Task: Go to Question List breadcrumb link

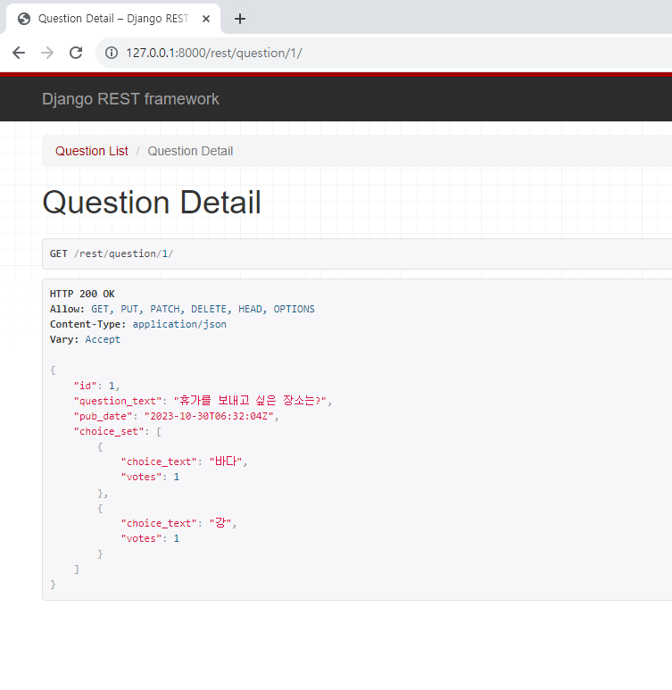Action: point(92,151)
